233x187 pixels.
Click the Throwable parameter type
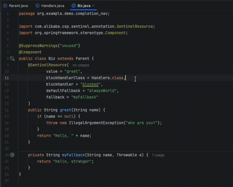[x=127, y=155]
